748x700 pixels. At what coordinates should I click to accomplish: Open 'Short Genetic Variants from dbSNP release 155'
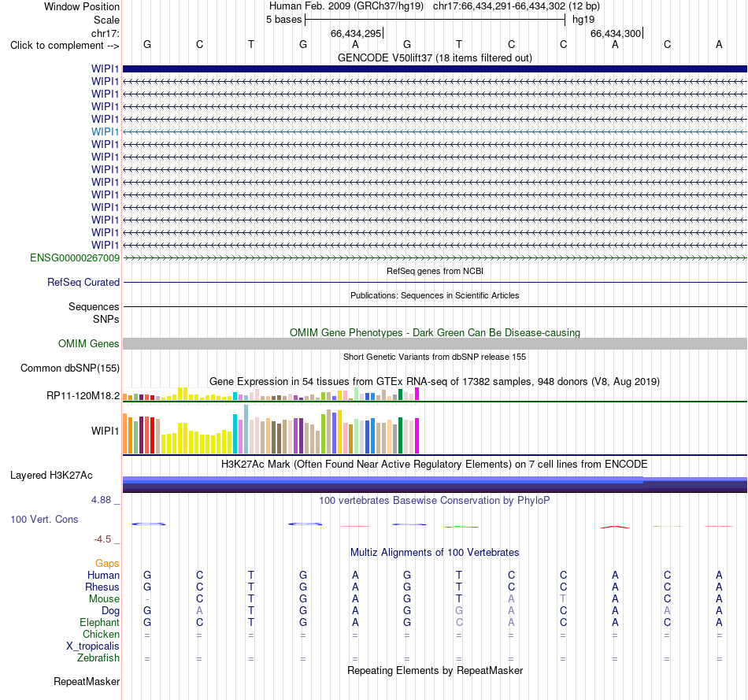coord(435,357)
